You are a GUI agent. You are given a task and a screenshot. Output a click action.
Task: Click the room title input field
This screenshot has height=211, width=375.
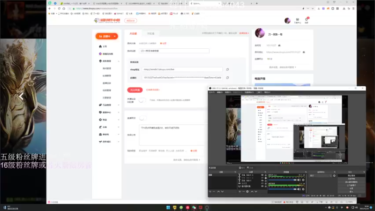coord(174,51)
